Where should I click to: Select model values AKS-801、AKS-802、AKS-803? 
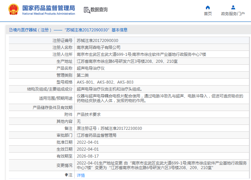click(x=105, y=82)
